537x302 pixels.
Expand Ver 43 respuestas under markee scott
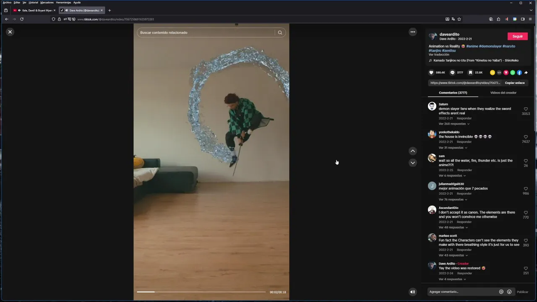coord(453,255)
